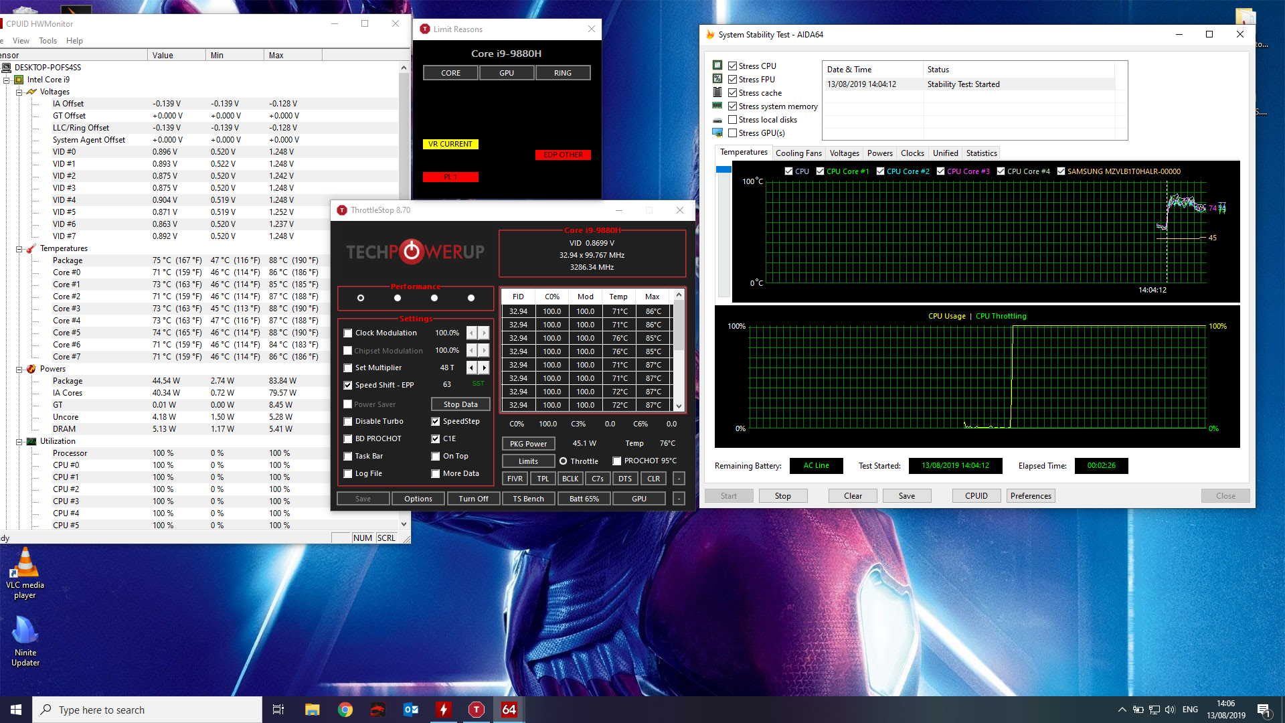This screenshot has width=1285, height=723.
Task: Switch to AIDA64 Clocks tab
Action: pos(912,153)
